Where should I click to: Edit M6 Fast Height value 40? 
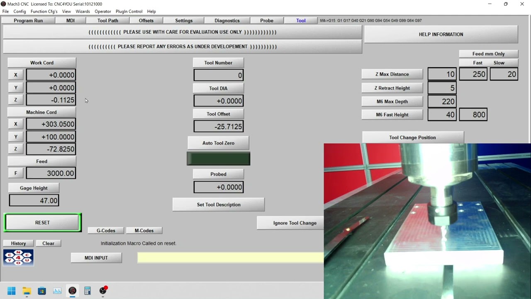(442, 115)
